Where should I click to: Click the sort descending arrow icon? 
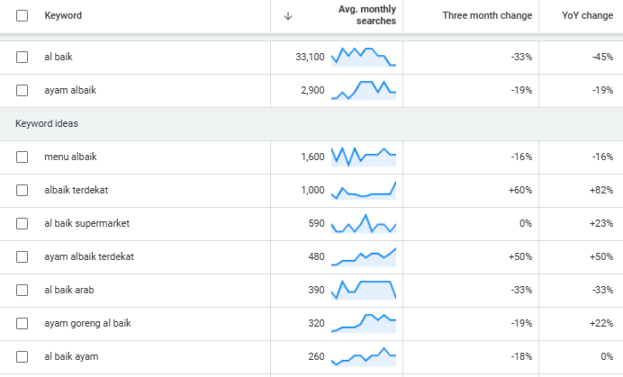[288, 15]
